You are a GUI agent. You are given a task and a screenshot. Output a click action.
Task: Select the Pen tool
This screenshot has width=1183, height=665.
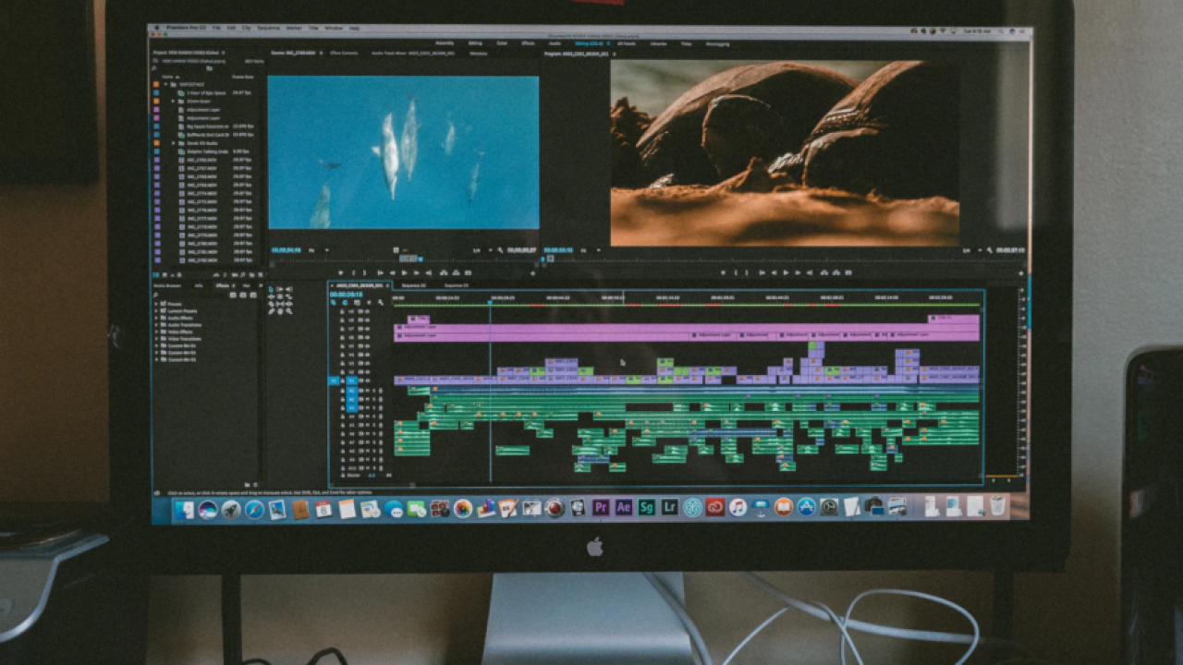(271, 311)
